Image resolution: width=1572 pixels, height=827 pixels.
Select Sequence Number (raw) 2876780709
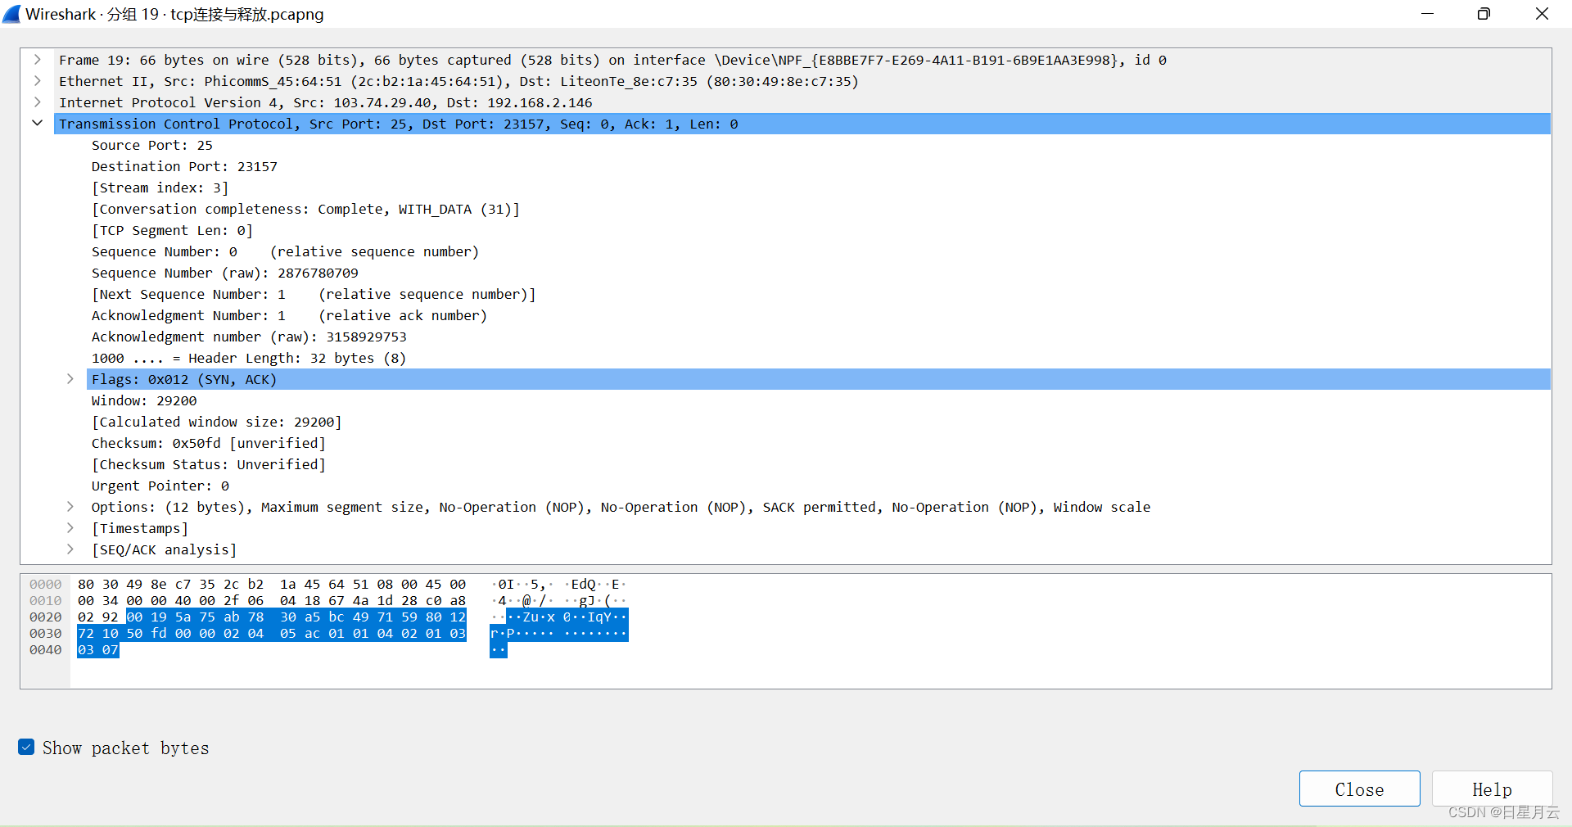tap(225, 273)
